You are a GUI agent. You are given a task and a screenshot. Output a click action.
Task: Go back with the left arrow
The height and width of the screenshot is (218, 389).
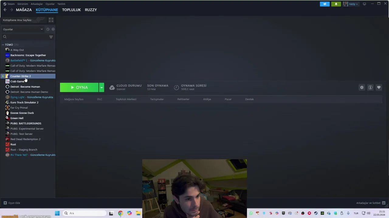click(x=5, y=10)
